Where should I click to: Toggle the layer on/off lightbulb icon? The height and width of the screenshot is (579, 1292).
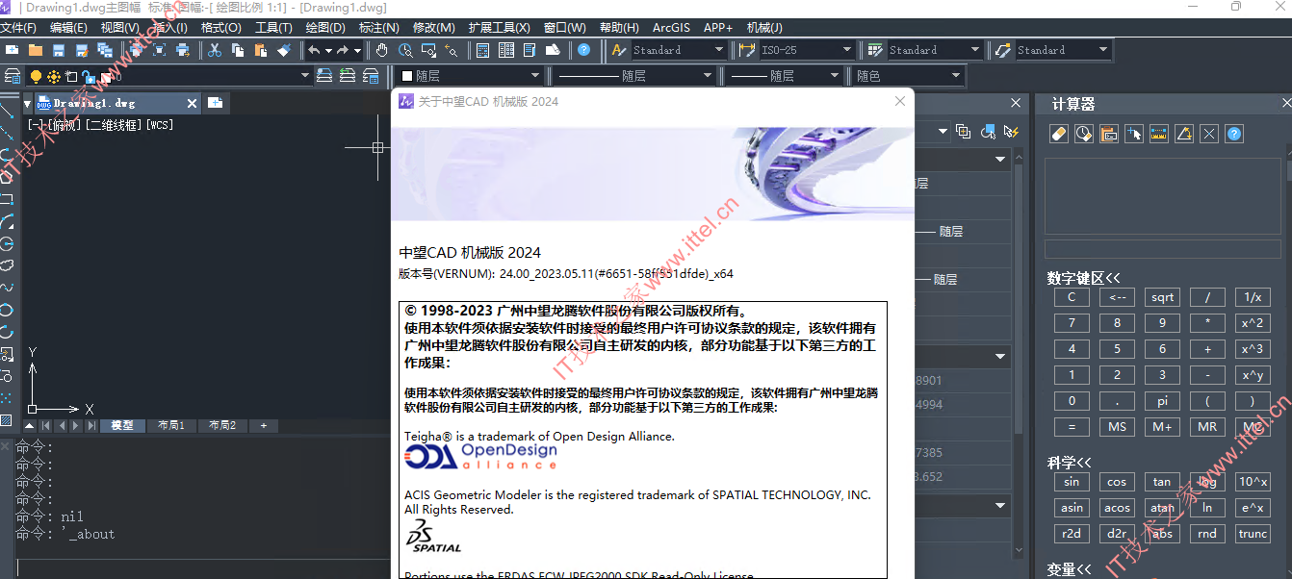(36, 76)
